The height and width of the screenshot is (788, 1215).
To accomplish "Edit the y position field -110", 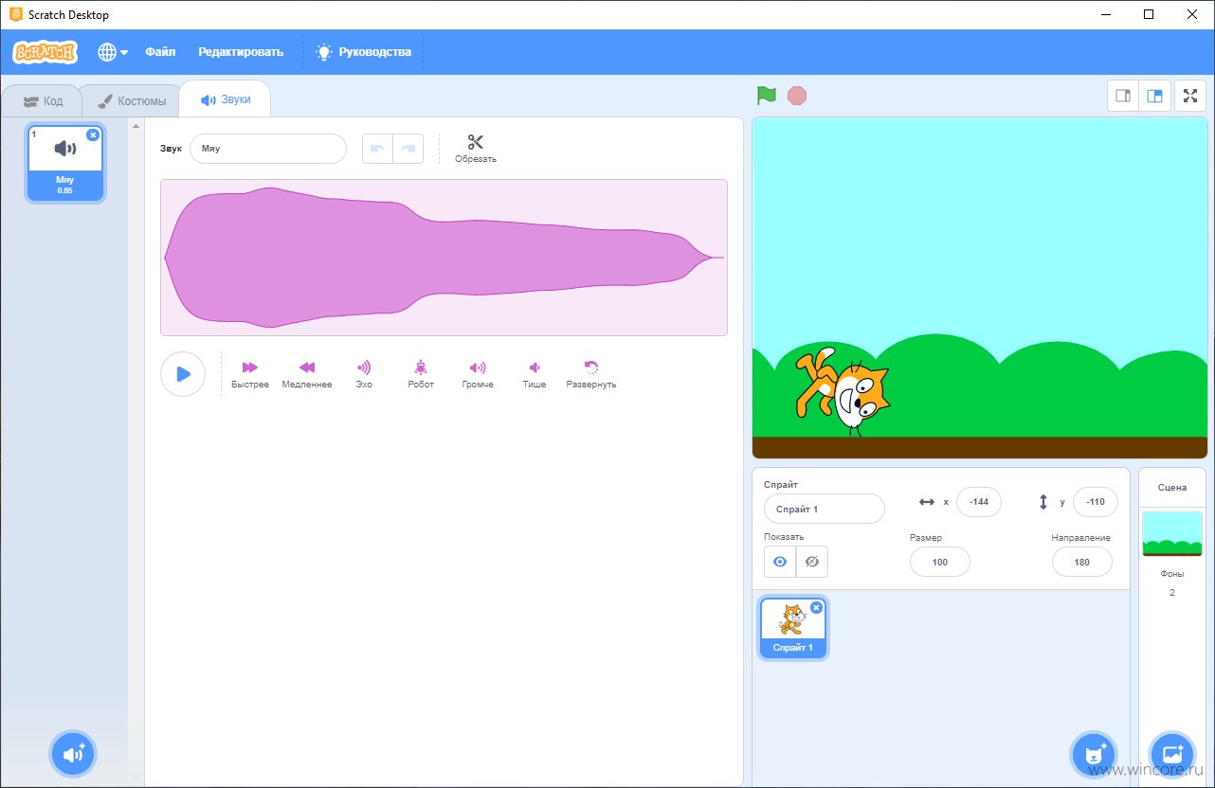I will [x=1096, y=502].
